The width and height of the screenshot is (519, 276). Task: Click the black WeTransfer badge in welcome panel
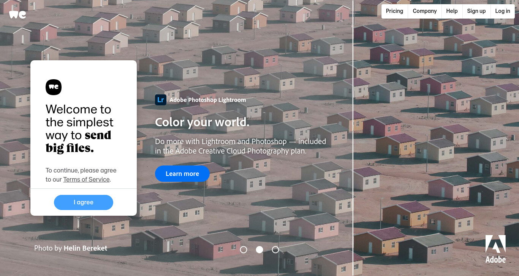coord(54,87)
